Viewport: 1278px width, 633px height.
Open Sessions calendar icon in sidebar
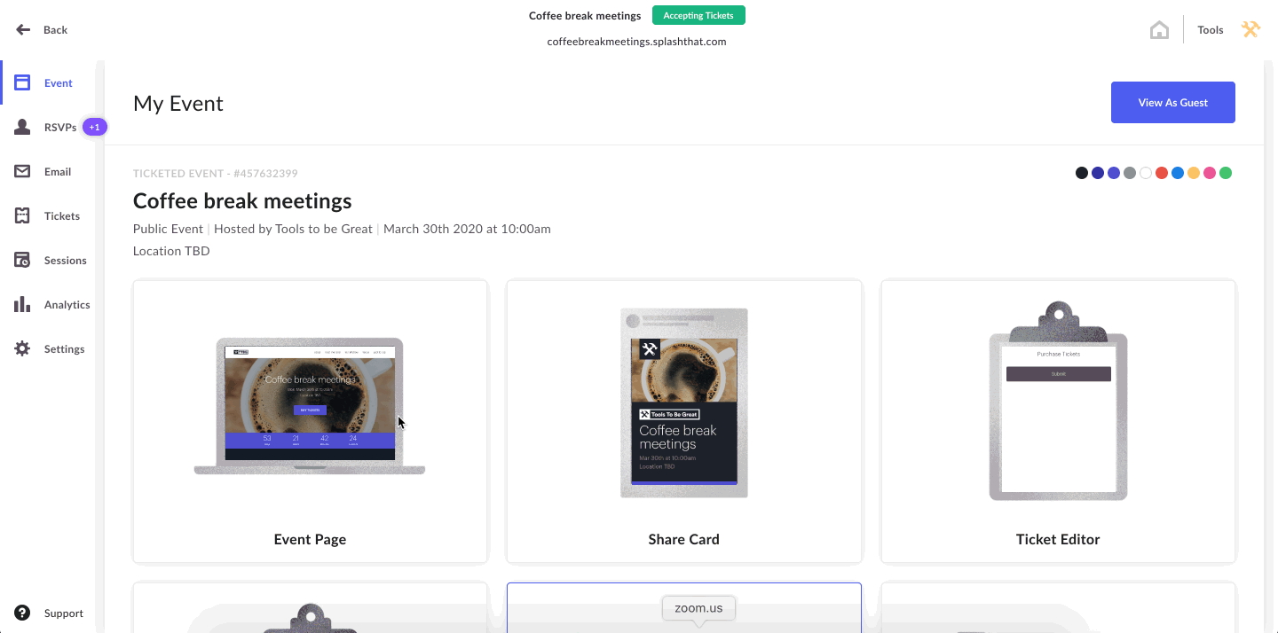click(x=22, y=260)
